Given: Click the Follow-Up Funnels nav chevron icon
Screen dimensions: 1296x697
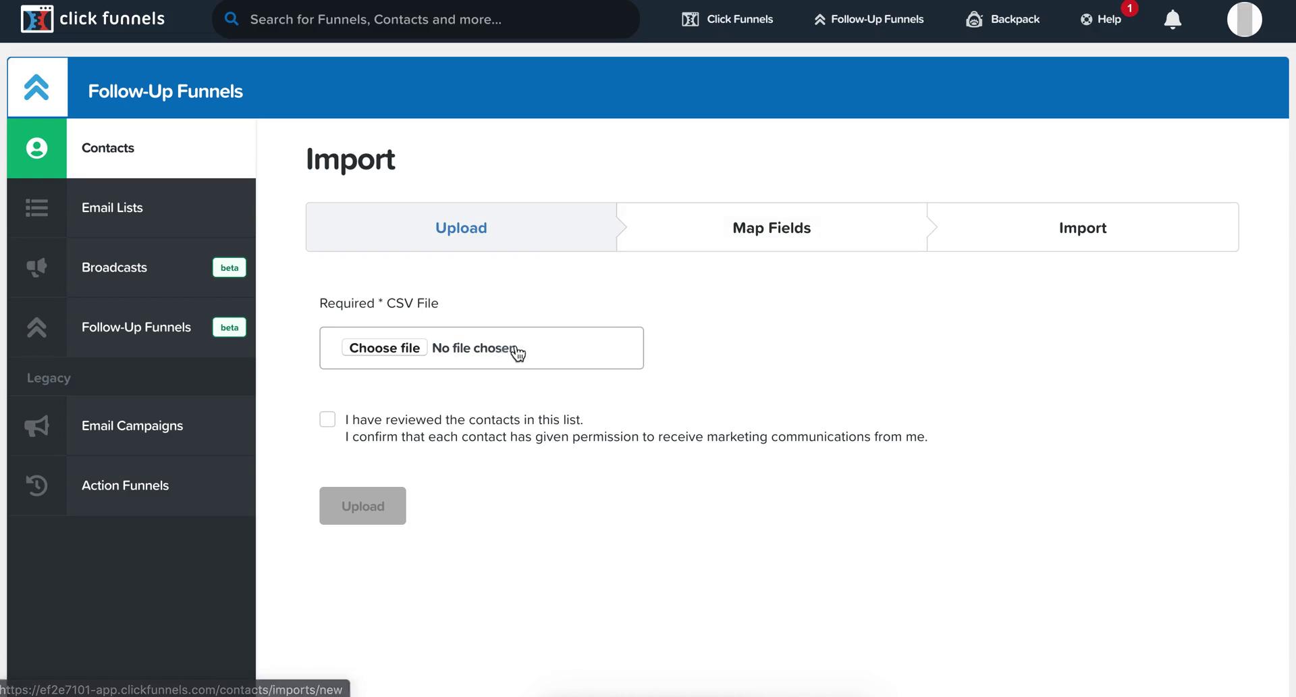Looking at the screenshot, I should click(819, 20).
